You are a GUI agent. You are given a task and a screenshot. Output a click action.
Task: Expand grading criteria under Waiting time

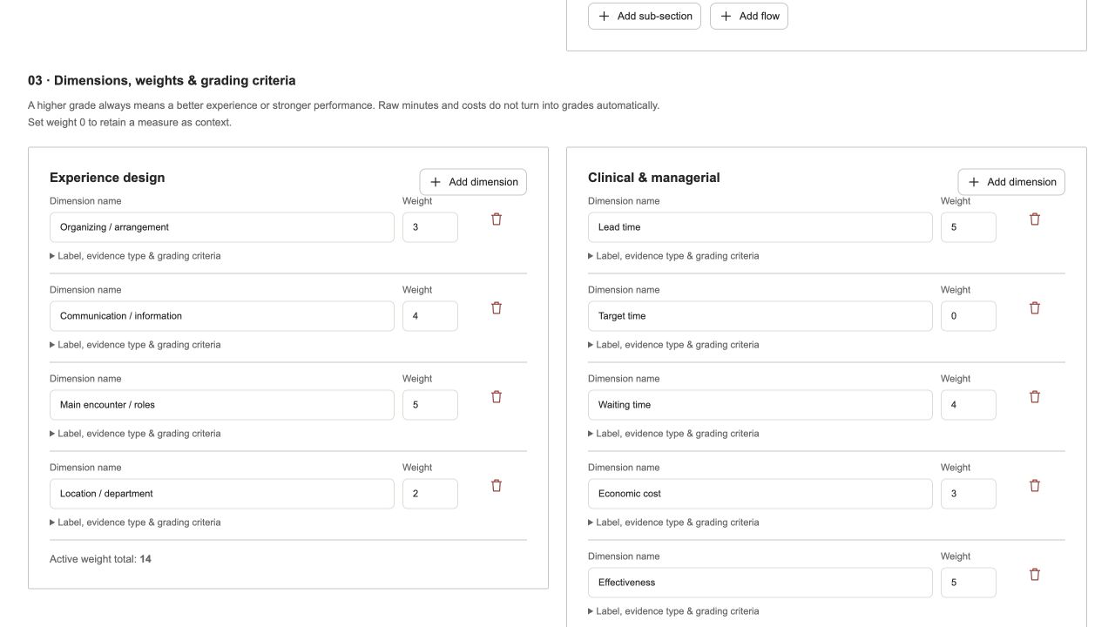pyautogui.click(x=673, y=434)
